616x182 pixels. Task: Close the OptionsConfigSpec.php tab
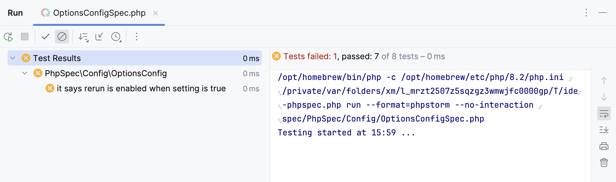click(x=155, y=13)
